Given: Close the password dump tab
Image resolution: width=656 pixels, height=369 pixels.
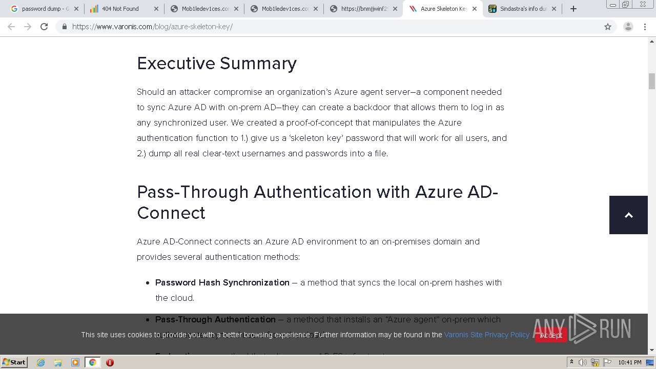Looking at the screenshot, I should click(x=76, y=9).
